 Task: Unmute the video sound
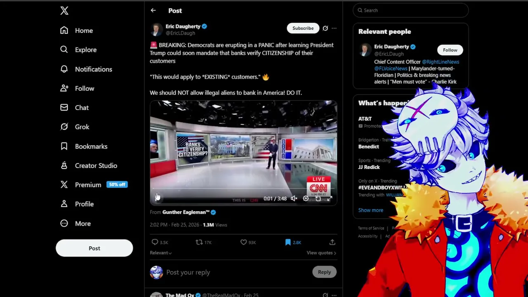(x=293, y=198)
